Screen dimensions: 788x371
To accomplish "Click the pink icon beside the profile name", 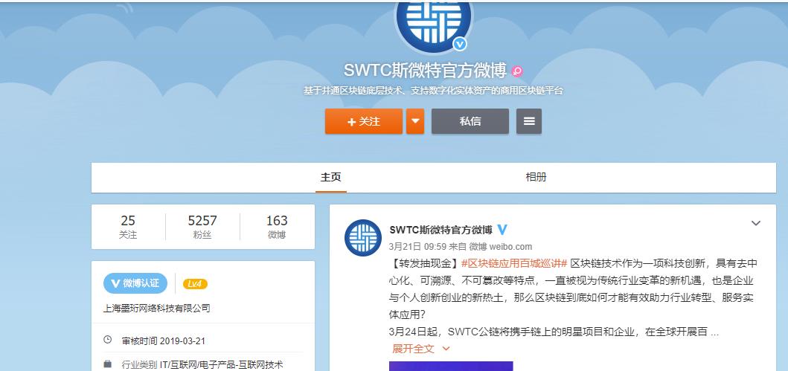I will 518,71.
